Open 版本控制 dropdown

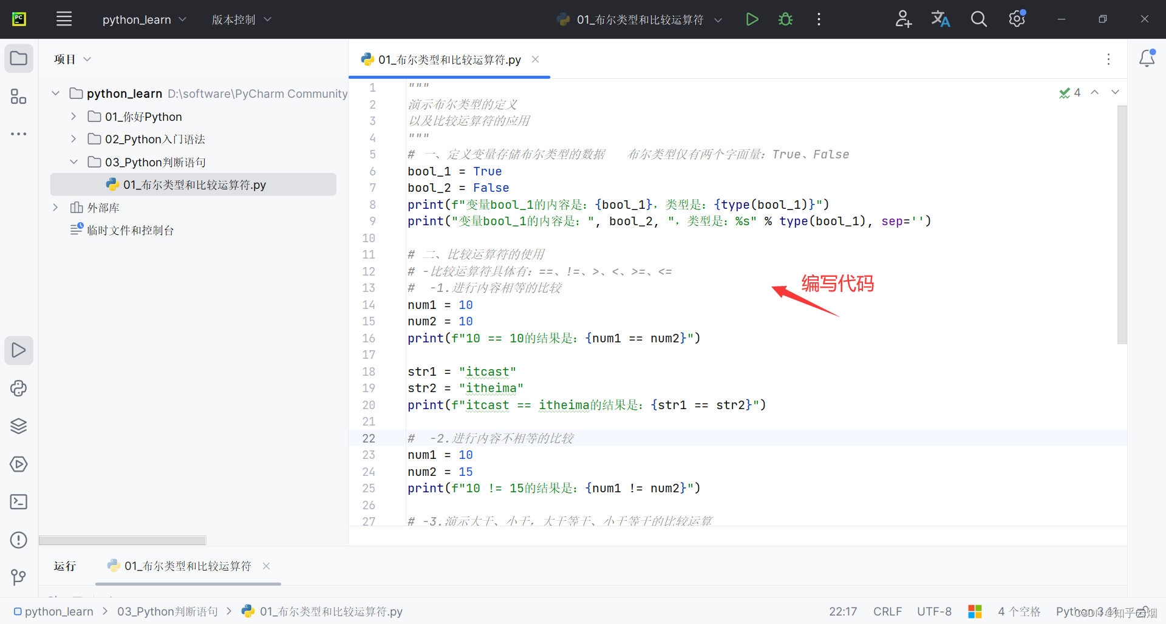pos(241,19)
